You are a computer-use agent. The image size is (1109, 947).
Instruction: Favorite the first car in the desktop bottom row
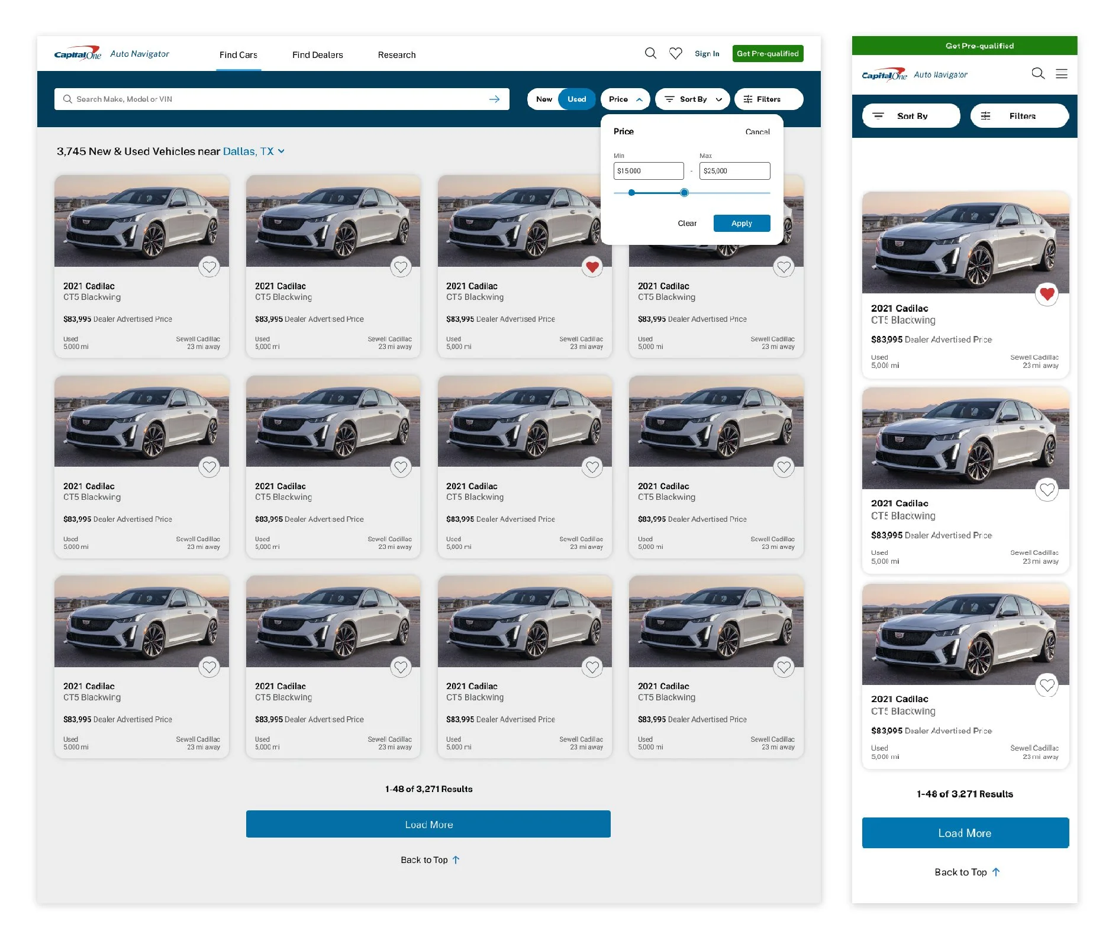click(209, 667)
